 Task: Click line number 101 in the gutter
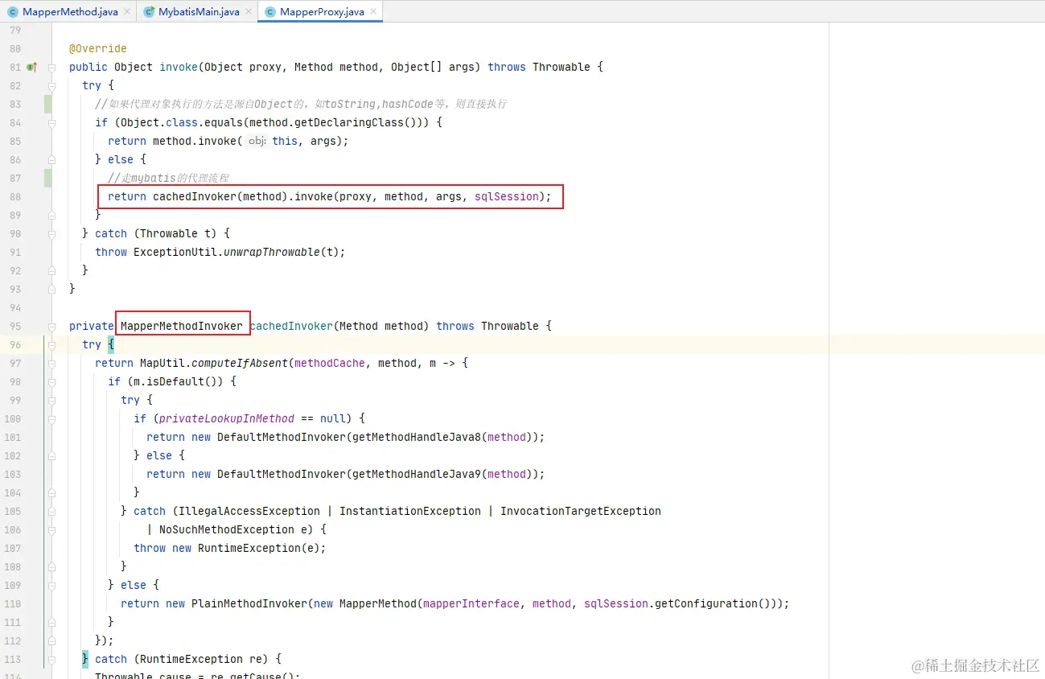[12, 437]
